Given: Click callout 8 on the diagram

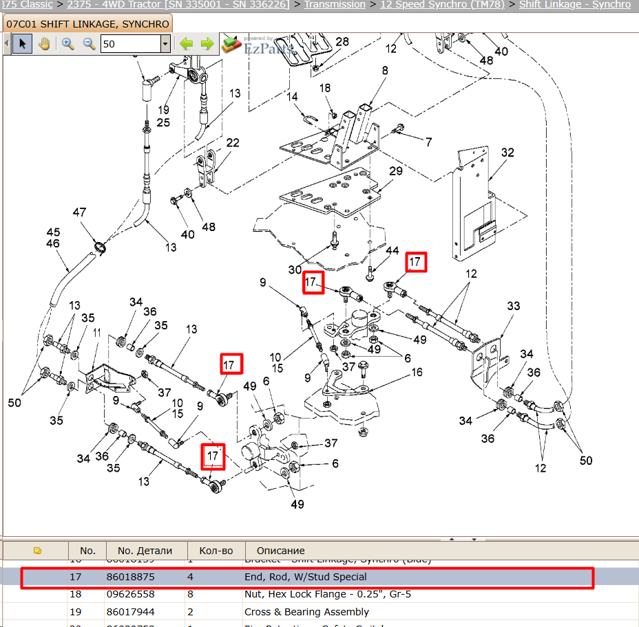Looking at the screenshot, I should click(385, 71).
